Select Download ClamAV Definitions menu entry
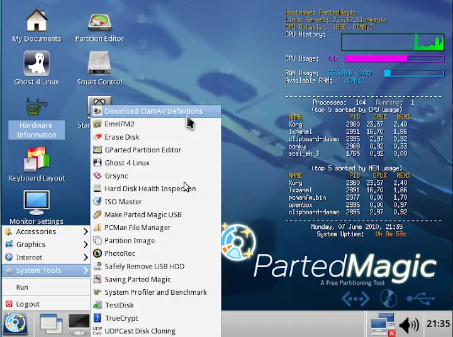Image resolution: width=453 pixels, height=337 pixels. pos(156,111)
